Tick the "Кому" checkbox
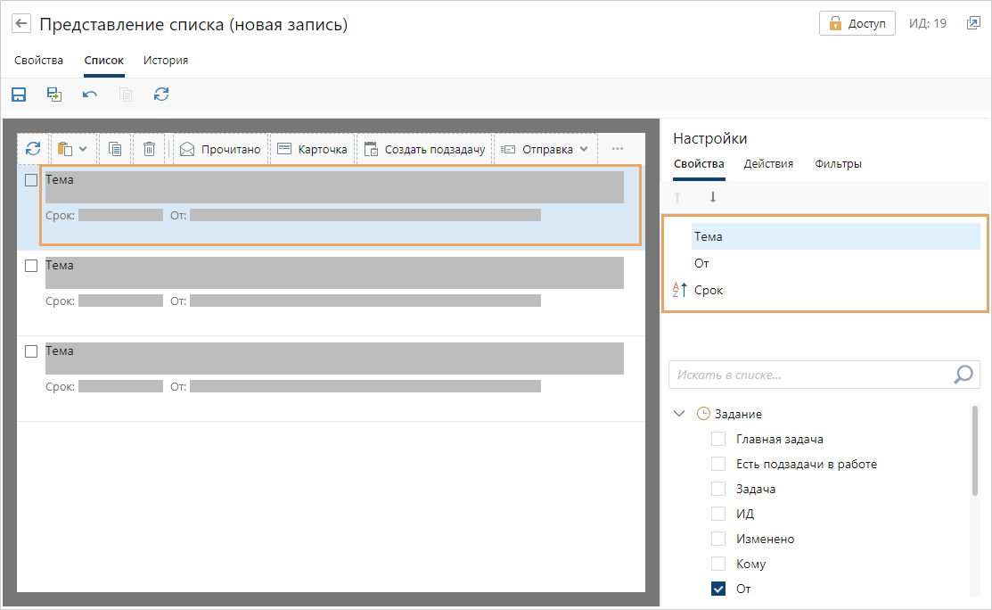 coord(718,564)
